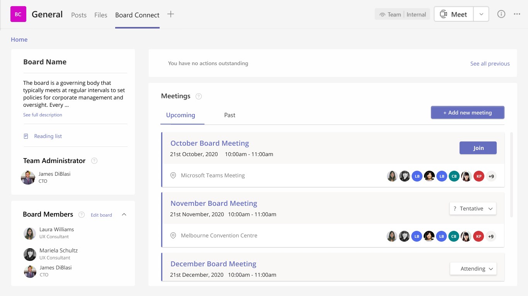Open the Tentative response dropdown
The width and height of the screenshot is (528, 296).
pos(473,209)
